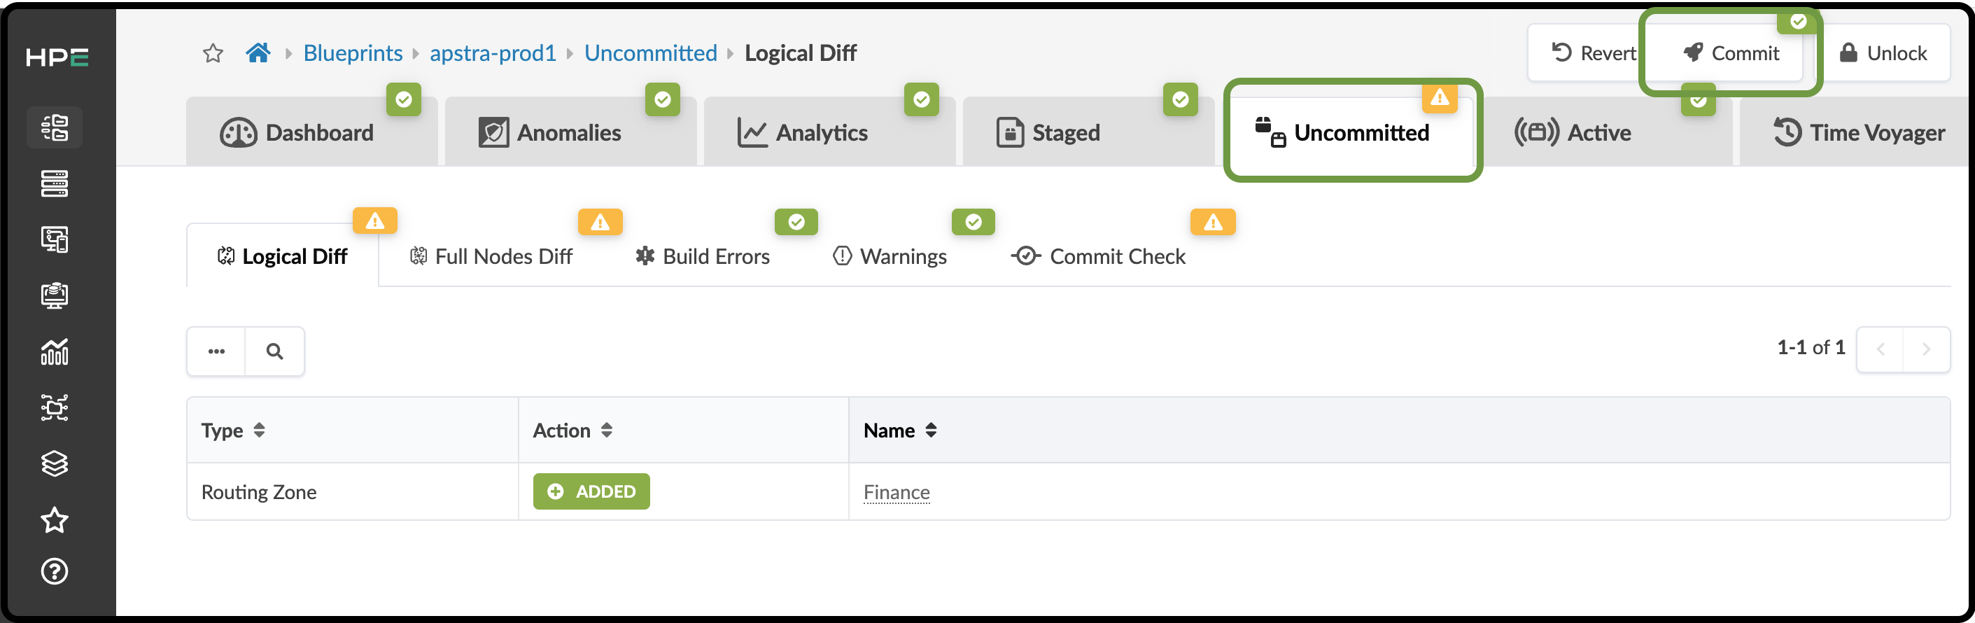
Task: Open the stacked layers icon in the sidebar
Action: click(x=55, y=463)
